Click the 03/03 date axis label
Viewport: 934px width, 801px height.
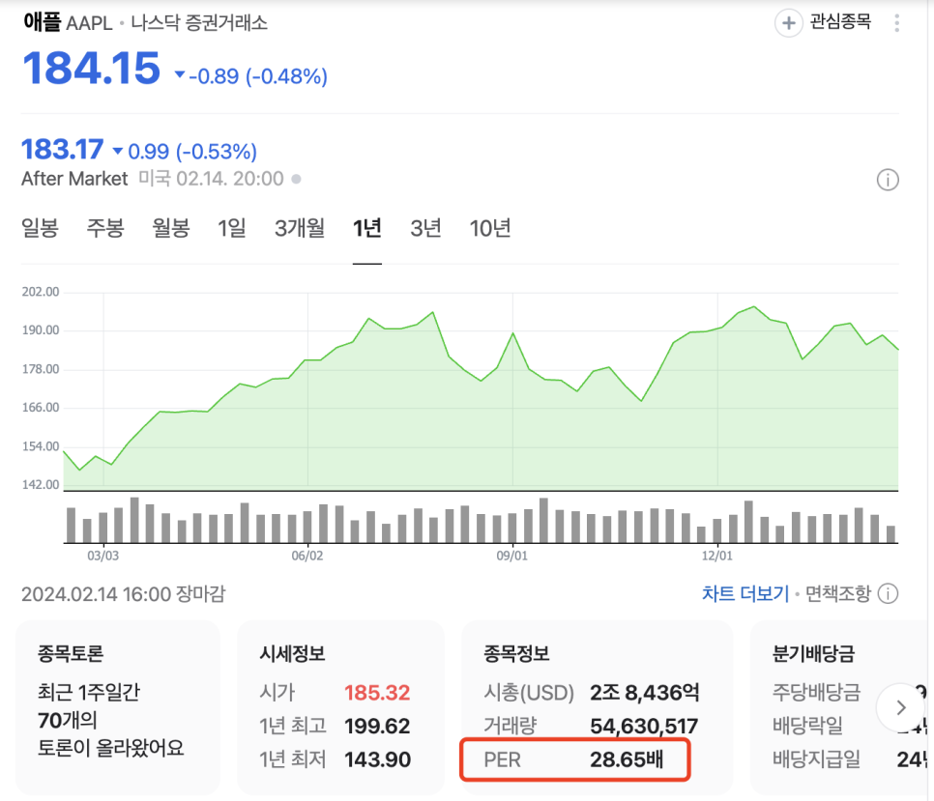pos(103,556)
